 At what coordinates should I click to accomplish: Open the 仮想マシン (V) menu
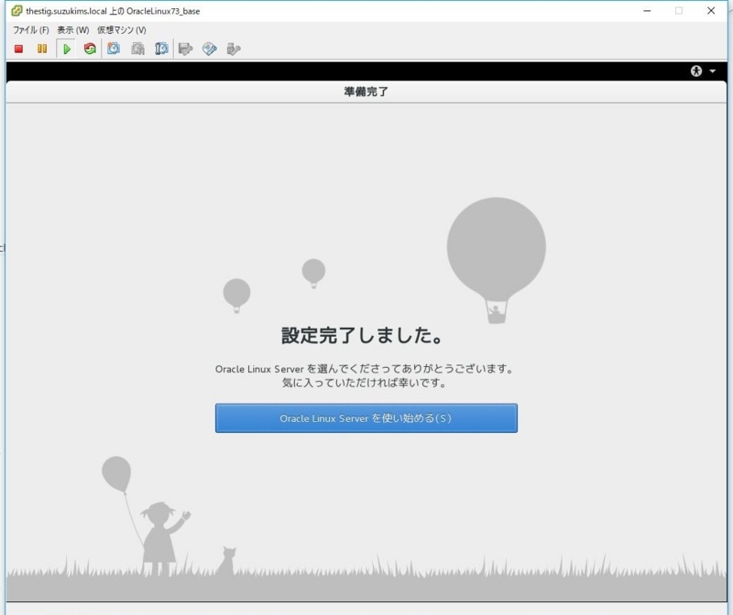coord(122,30)
